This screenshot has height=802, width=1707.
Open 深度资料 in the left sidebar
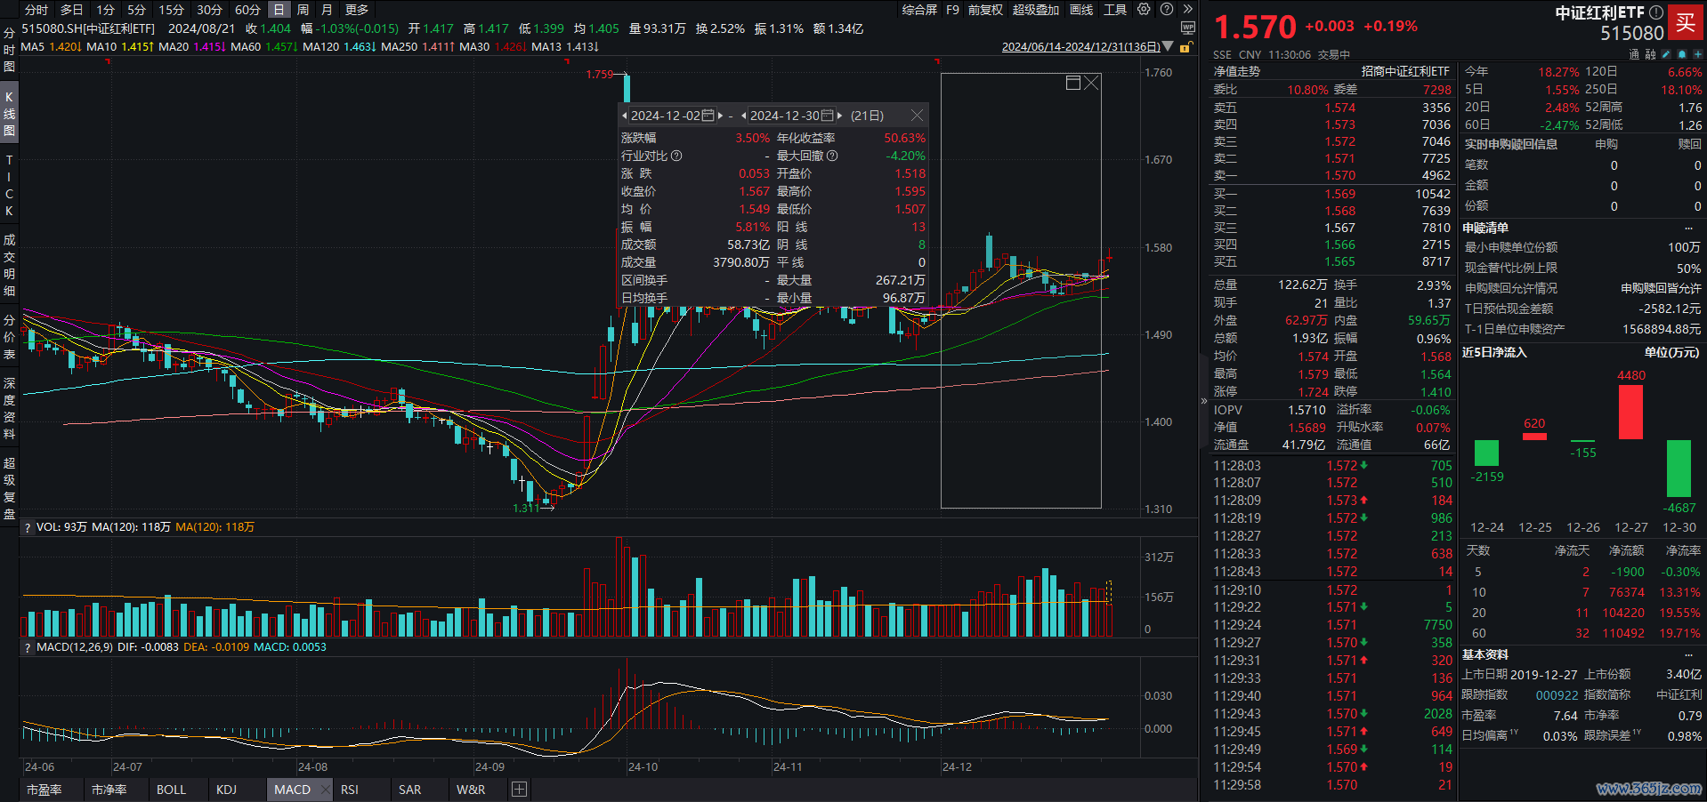point(9,408)
